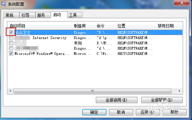Sort by the 禁用日期 column header

pyautogui.click(x=169, y=26)
